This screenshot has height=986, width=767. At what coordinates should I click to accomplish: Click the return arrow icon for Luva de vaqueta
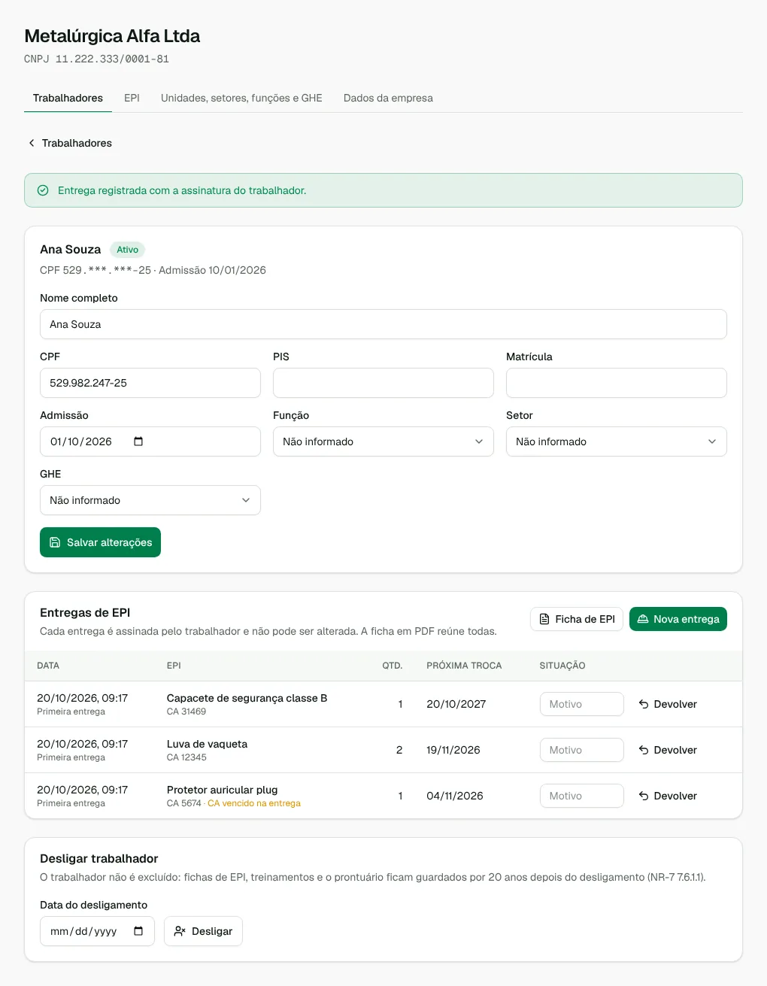(644, 750)
